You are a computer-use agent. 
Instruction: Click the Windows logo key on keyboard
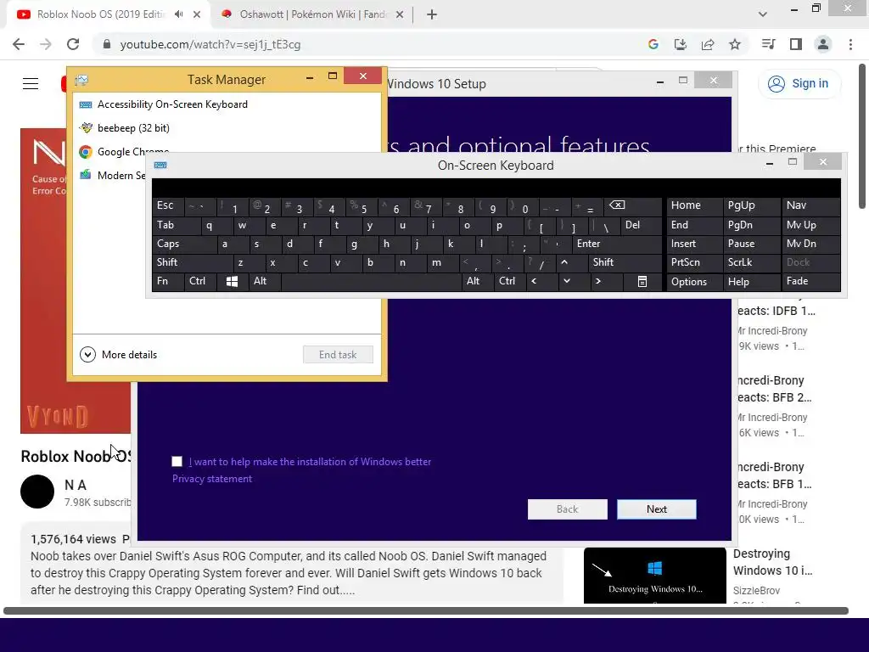pyautogui.click(x=232, y=281)
